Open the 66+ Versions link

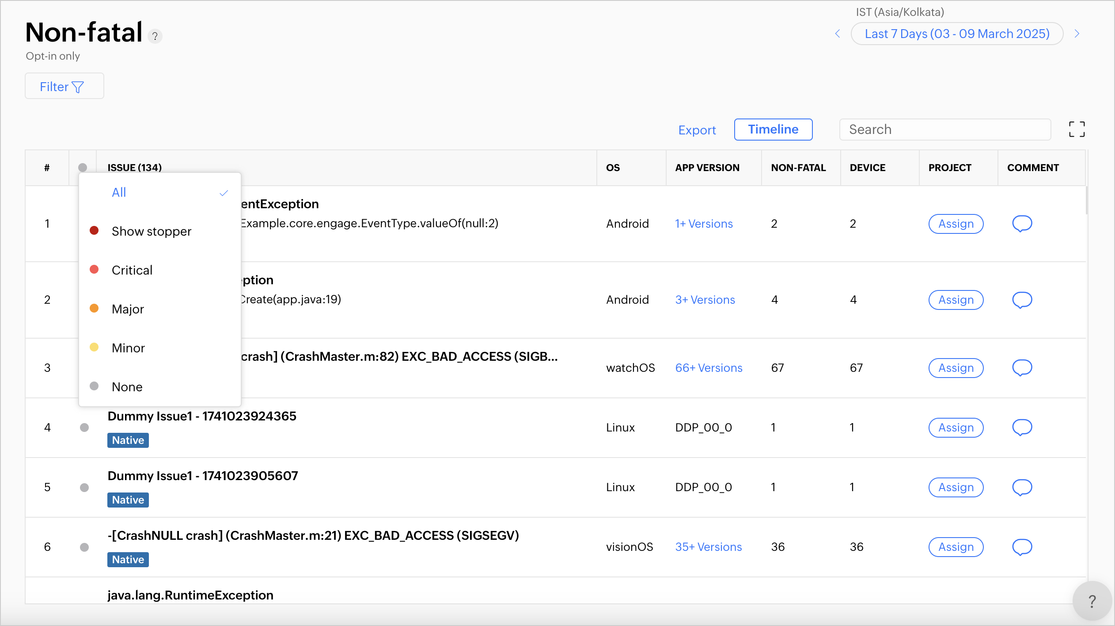click(x=709, y=368)
